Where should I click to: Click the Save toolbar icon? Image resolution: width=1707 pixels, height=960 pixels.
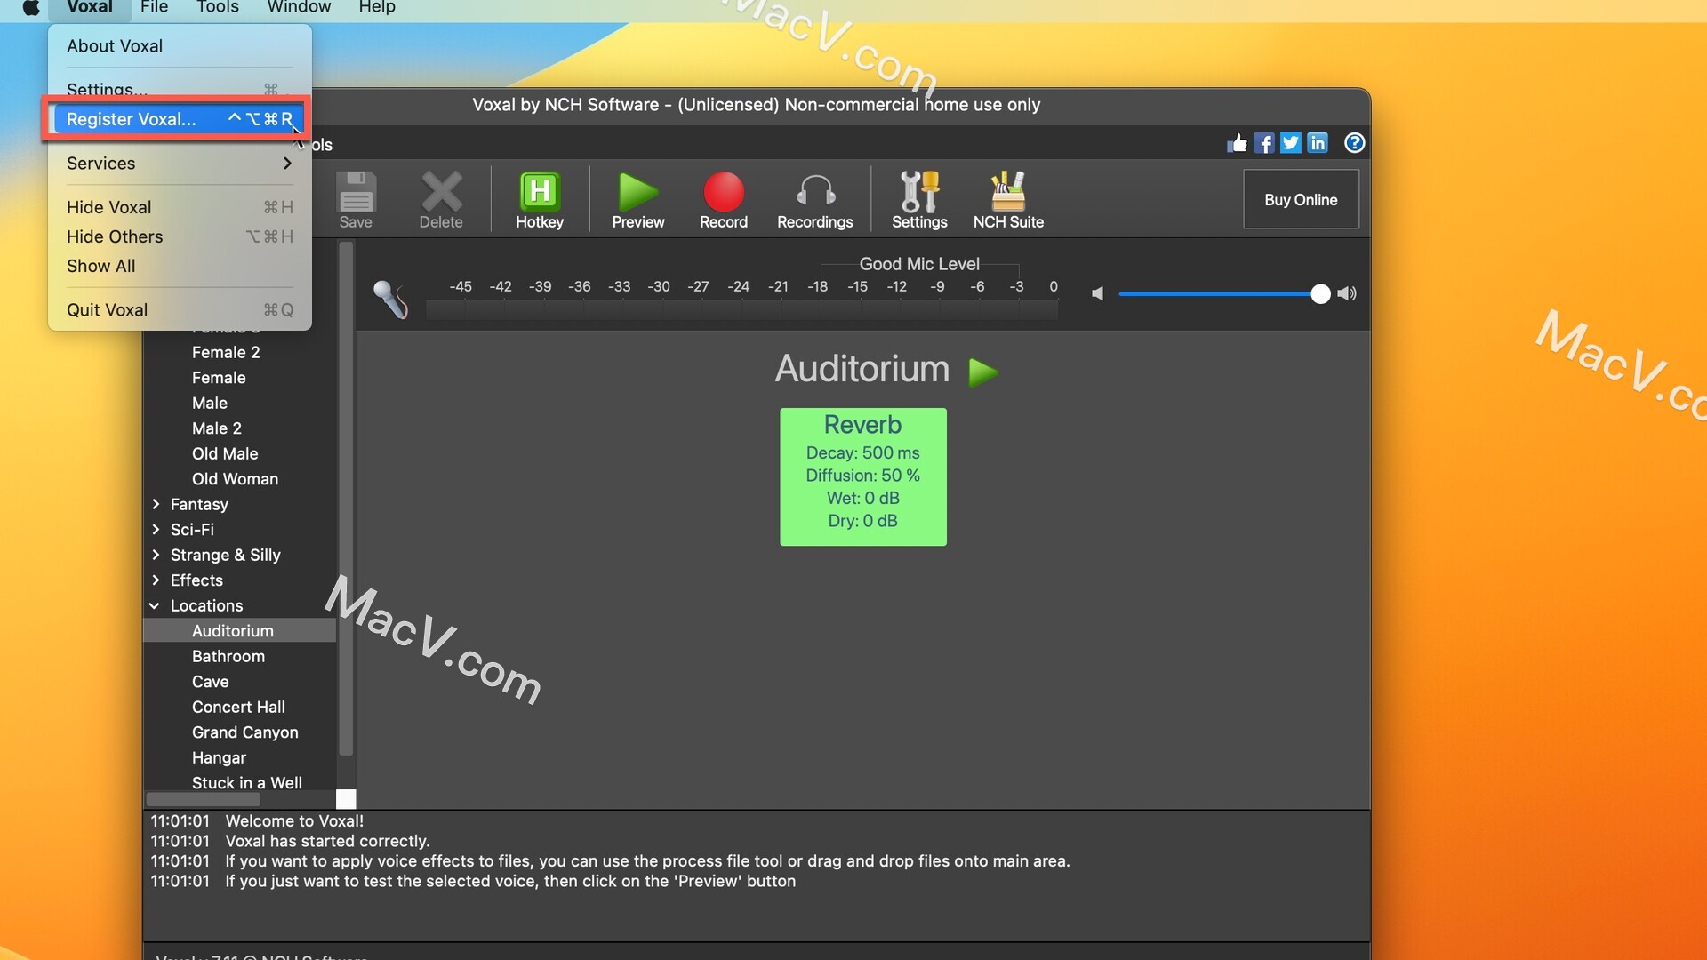356,200
